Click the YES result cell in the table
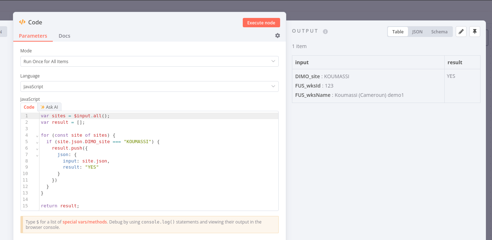Screen dimensions: 492x240 [x=451, y=76]
